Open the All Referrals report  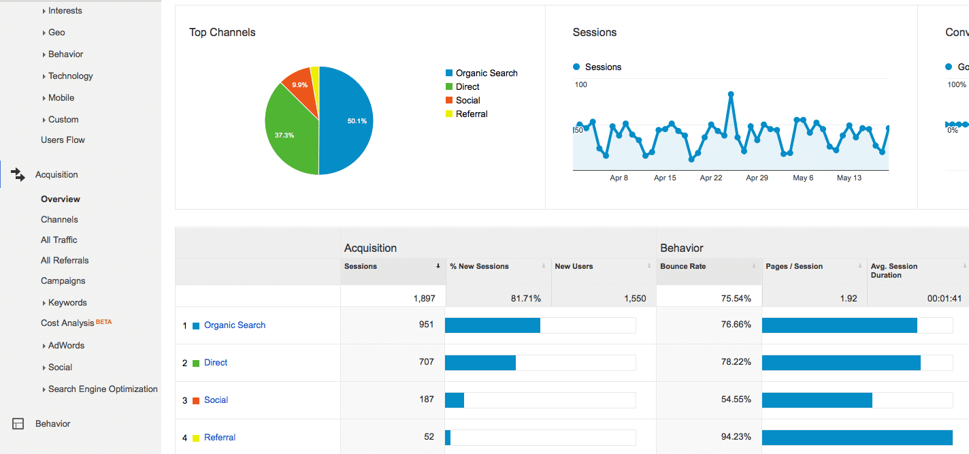coord(65,261)
